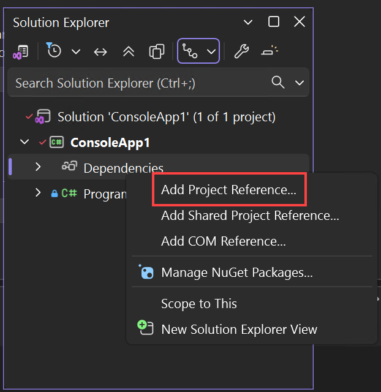The image size is (381, 392).
Task: Click the Manage NuGet Packages icon
Action: [x=147, y=273]
